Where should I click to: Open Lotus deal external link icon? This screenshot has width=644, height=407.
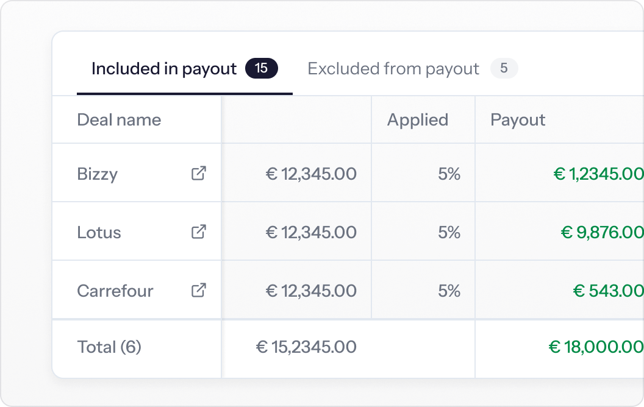point(199,232)
